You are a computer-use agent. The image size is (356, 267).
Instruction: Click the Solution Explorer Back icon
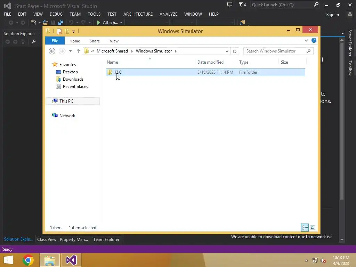pyautogui.click(x=8, y=42)
